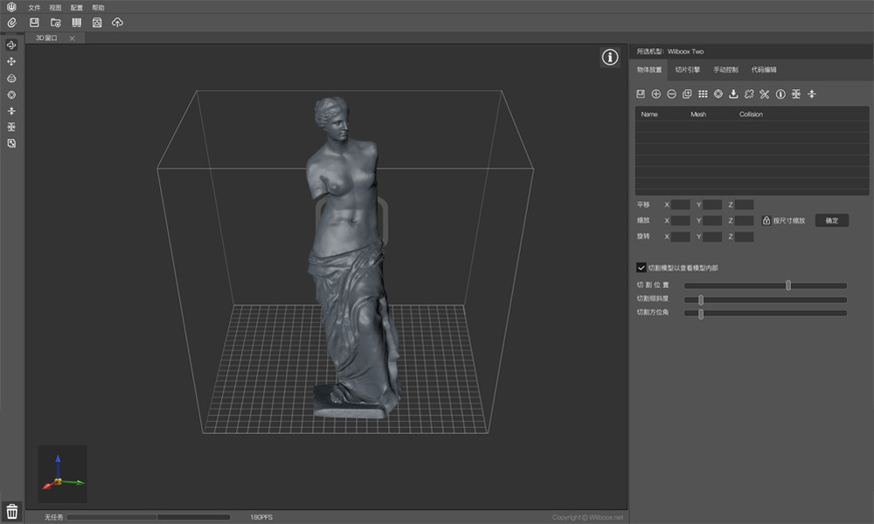Click the 旋转 Y input field

point(712,237)
